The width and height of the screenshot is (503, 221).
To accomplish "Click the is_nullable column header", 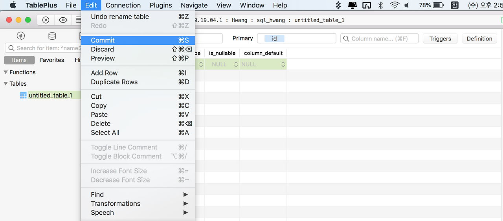I will coord(222,53).
